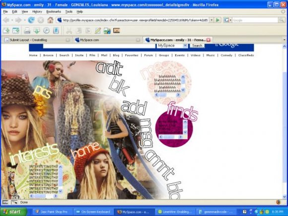Open the Groups navigation link

point(164,55)
